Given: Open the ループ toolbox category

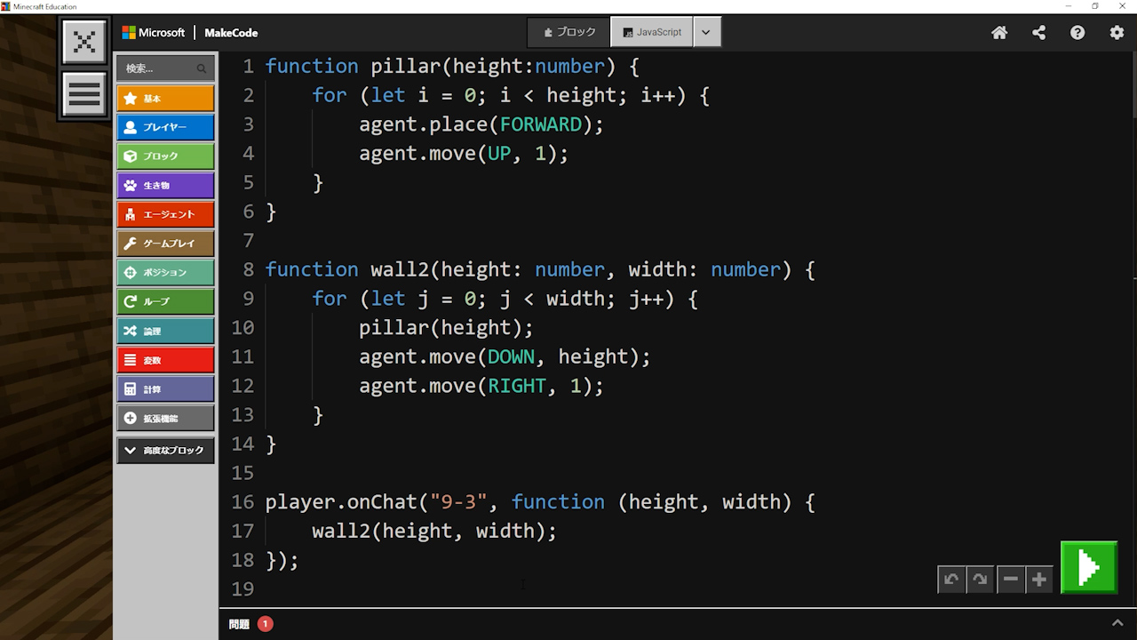Looking at the screenshot, I should click(x=165, y=301).
